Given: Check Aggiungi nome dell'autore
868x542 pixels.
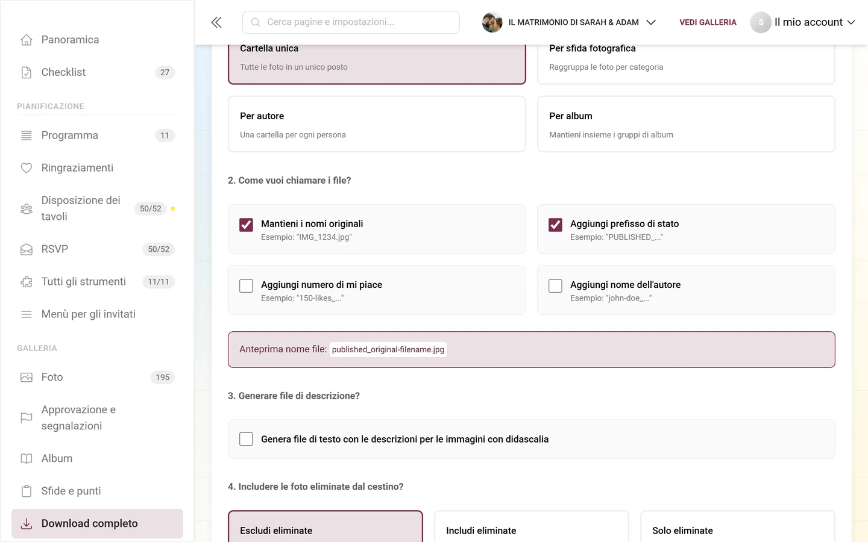Looking at the screenshot, I should 555,285.
